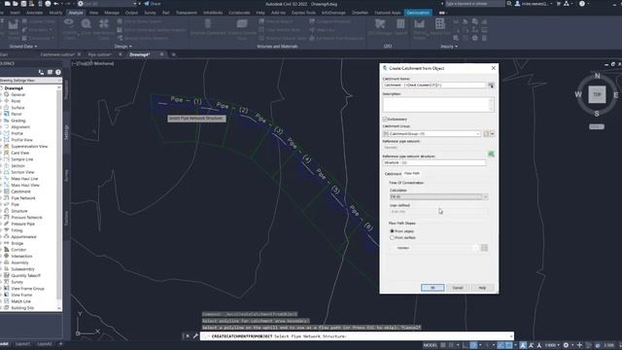Click the search box in title bar
The height and width of the screenshot is (350, 622).
pos(475,4)
